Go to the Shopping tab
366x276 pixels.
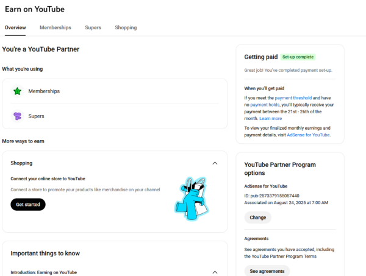126,27
